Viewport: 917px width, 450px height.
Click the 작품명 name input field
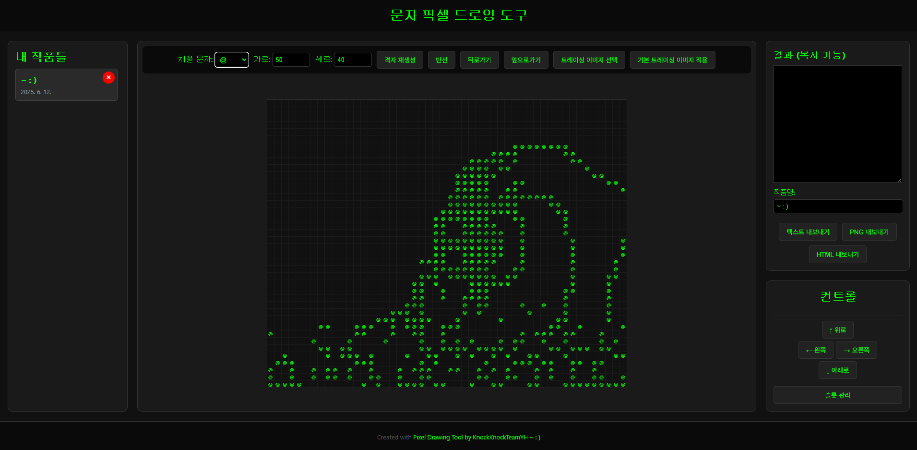(x=838, y=207)
